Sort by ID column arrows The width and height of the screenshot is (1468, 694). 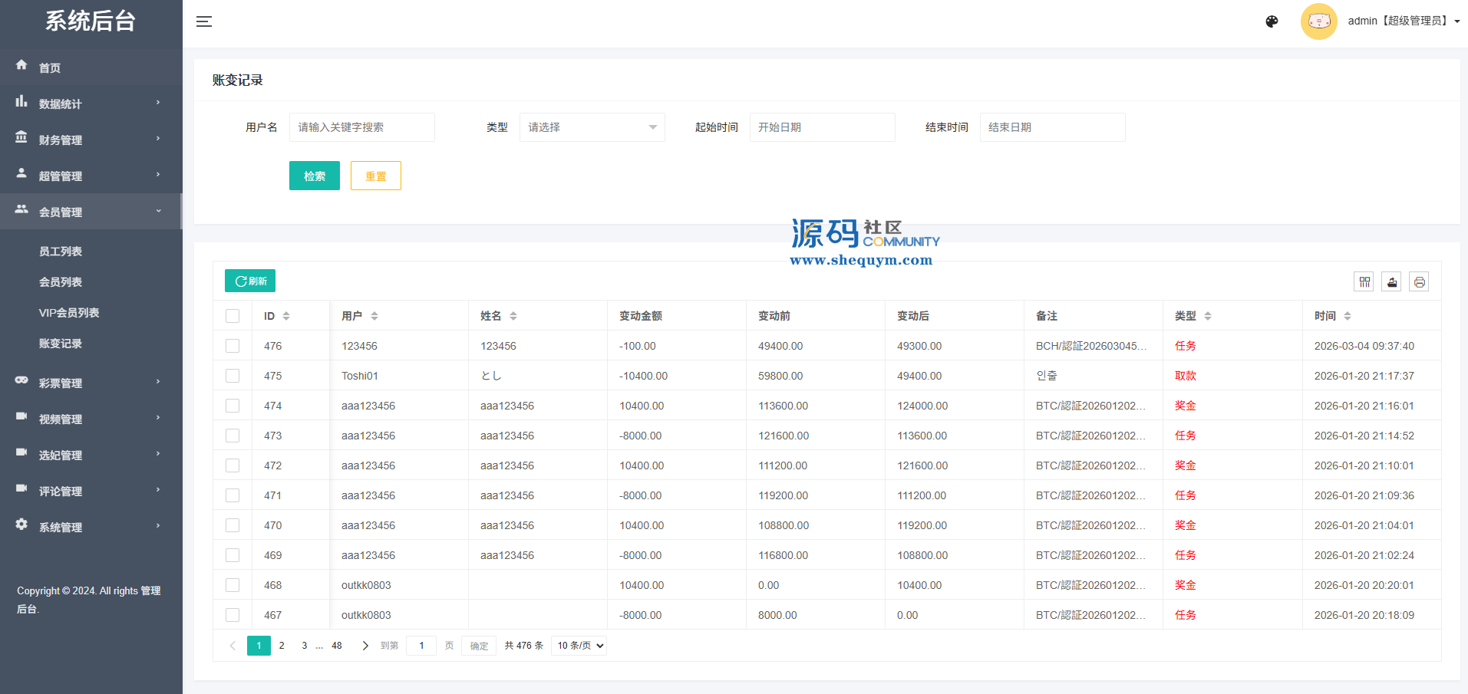click(286, 316)
